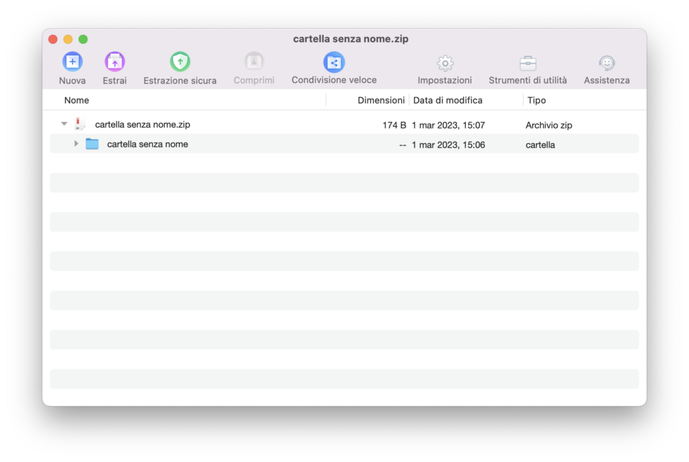Sort by Data di modifica column
Viewport: 689px width, 462px height.
click(447, 100)
